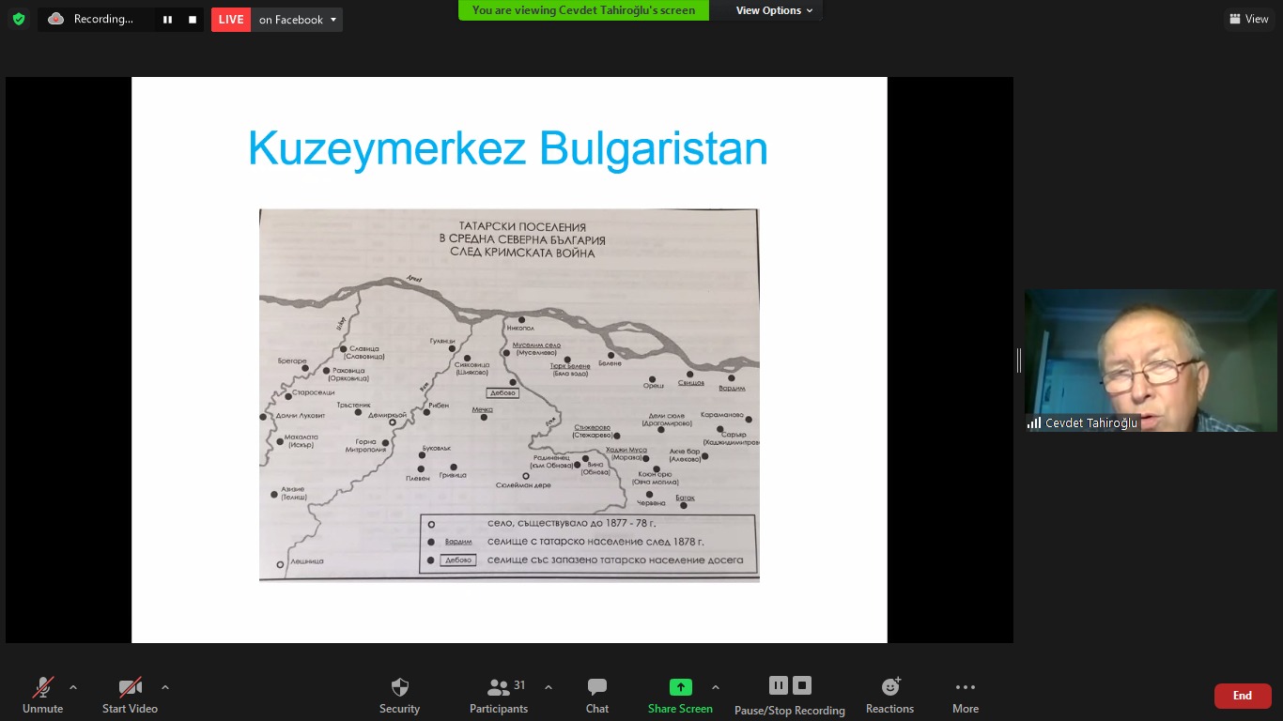Unmute the microphone

click(x=43, y=695)
